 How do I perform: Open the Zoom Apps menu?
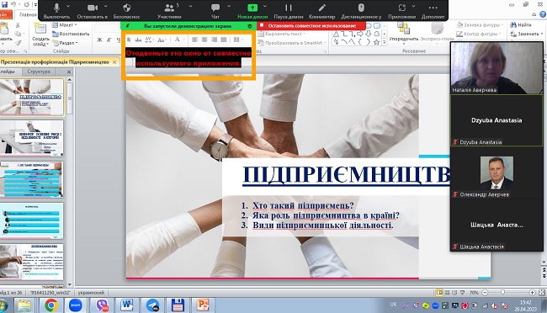pyautogui.click(x=402, y=10)
